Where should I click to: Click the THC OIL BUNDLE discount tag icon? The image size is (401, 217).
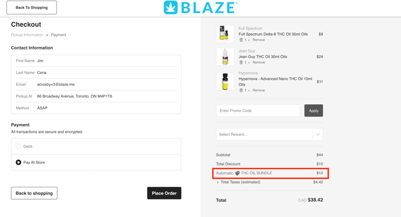click(x=237, y=173)
